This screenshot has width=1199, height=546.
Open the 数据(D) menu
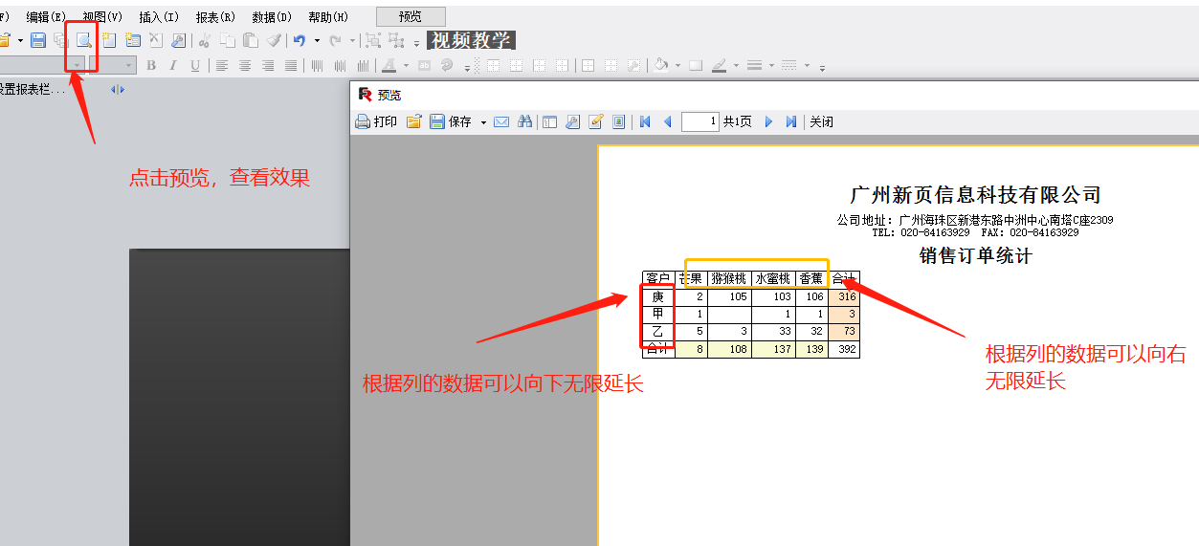(x=272, y=17)
